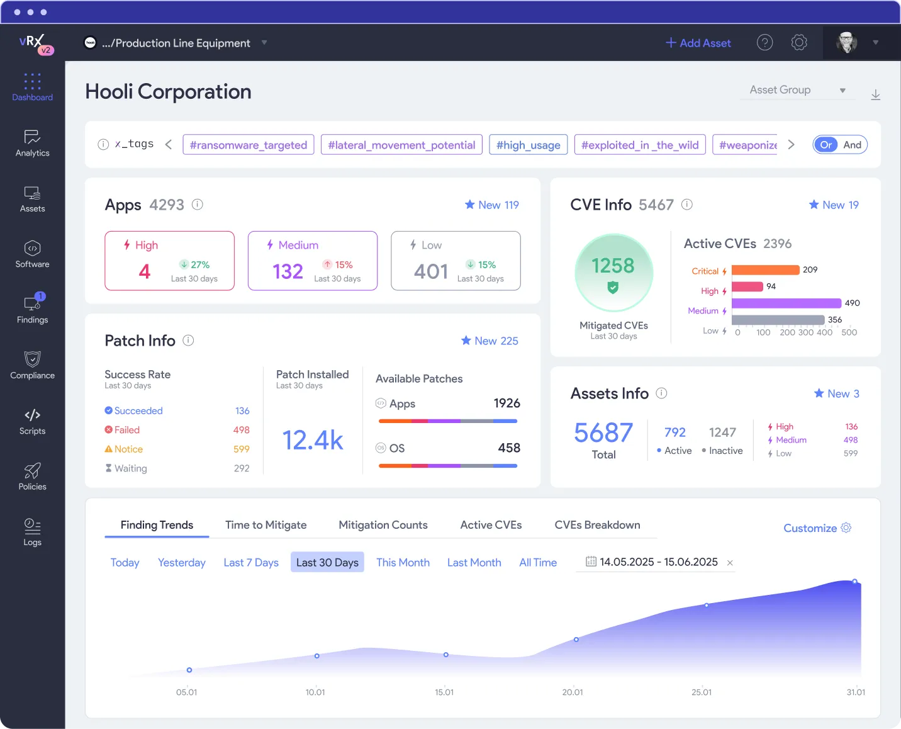The height and width of the screenshot is (729, 901).
Task: Click the Add Asset button
Action: (x=698, y=43)
